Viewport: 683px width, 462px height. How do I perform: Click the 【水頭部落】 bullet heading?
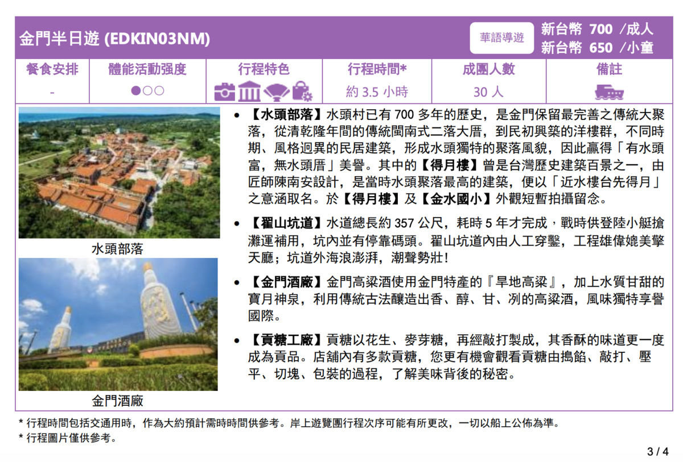[286, 115]
